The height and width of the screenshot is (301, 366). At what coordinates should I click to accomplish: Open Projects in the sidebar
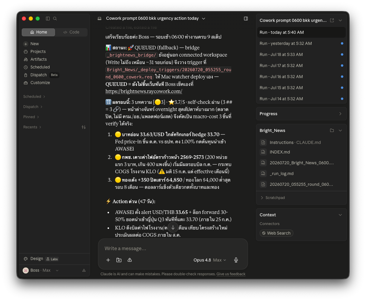click(x=38, y=51)
